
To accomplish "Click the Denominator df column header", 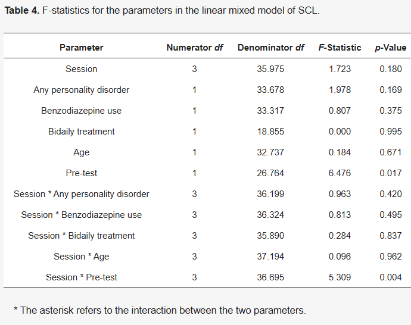I will coord(271,48).
